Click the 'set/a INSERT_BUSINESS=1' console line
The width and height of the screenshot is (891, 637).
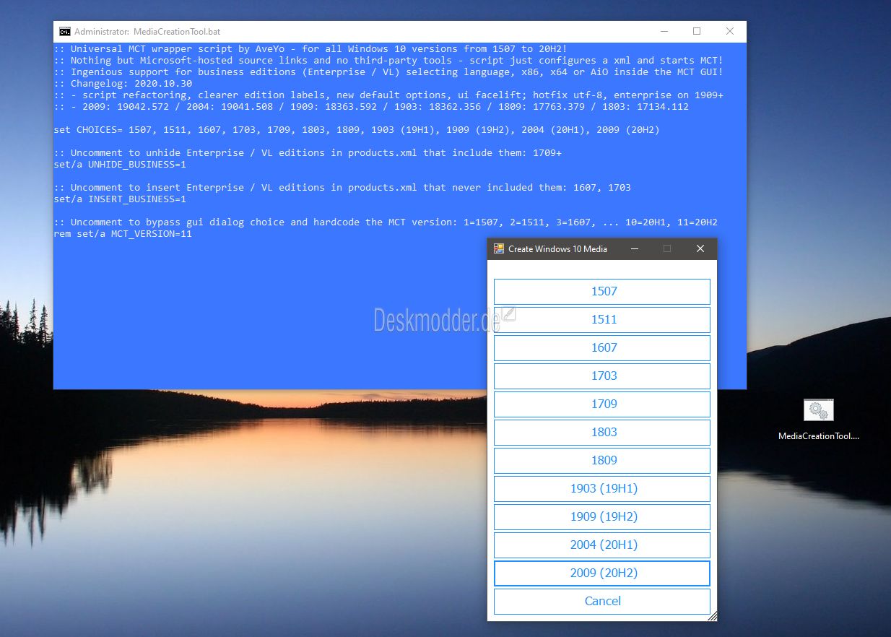click(x=120, y=199)
